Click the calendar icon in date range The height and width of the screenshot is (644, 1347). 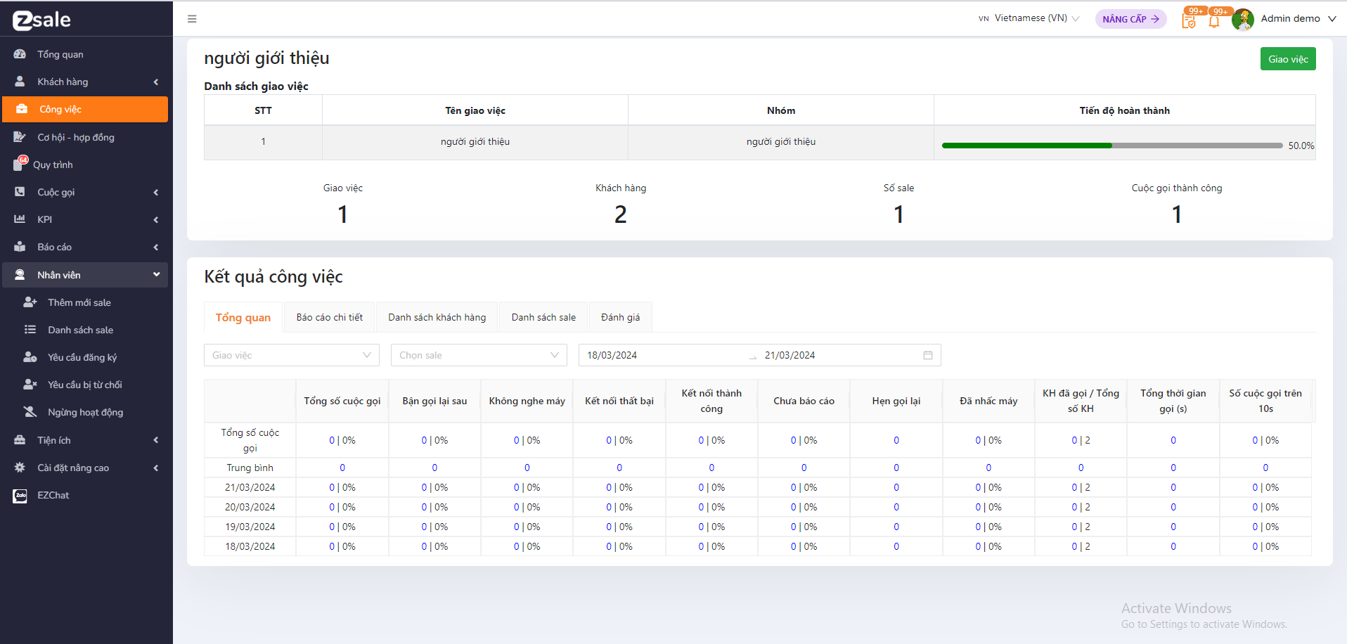click(x=928, y=355)
